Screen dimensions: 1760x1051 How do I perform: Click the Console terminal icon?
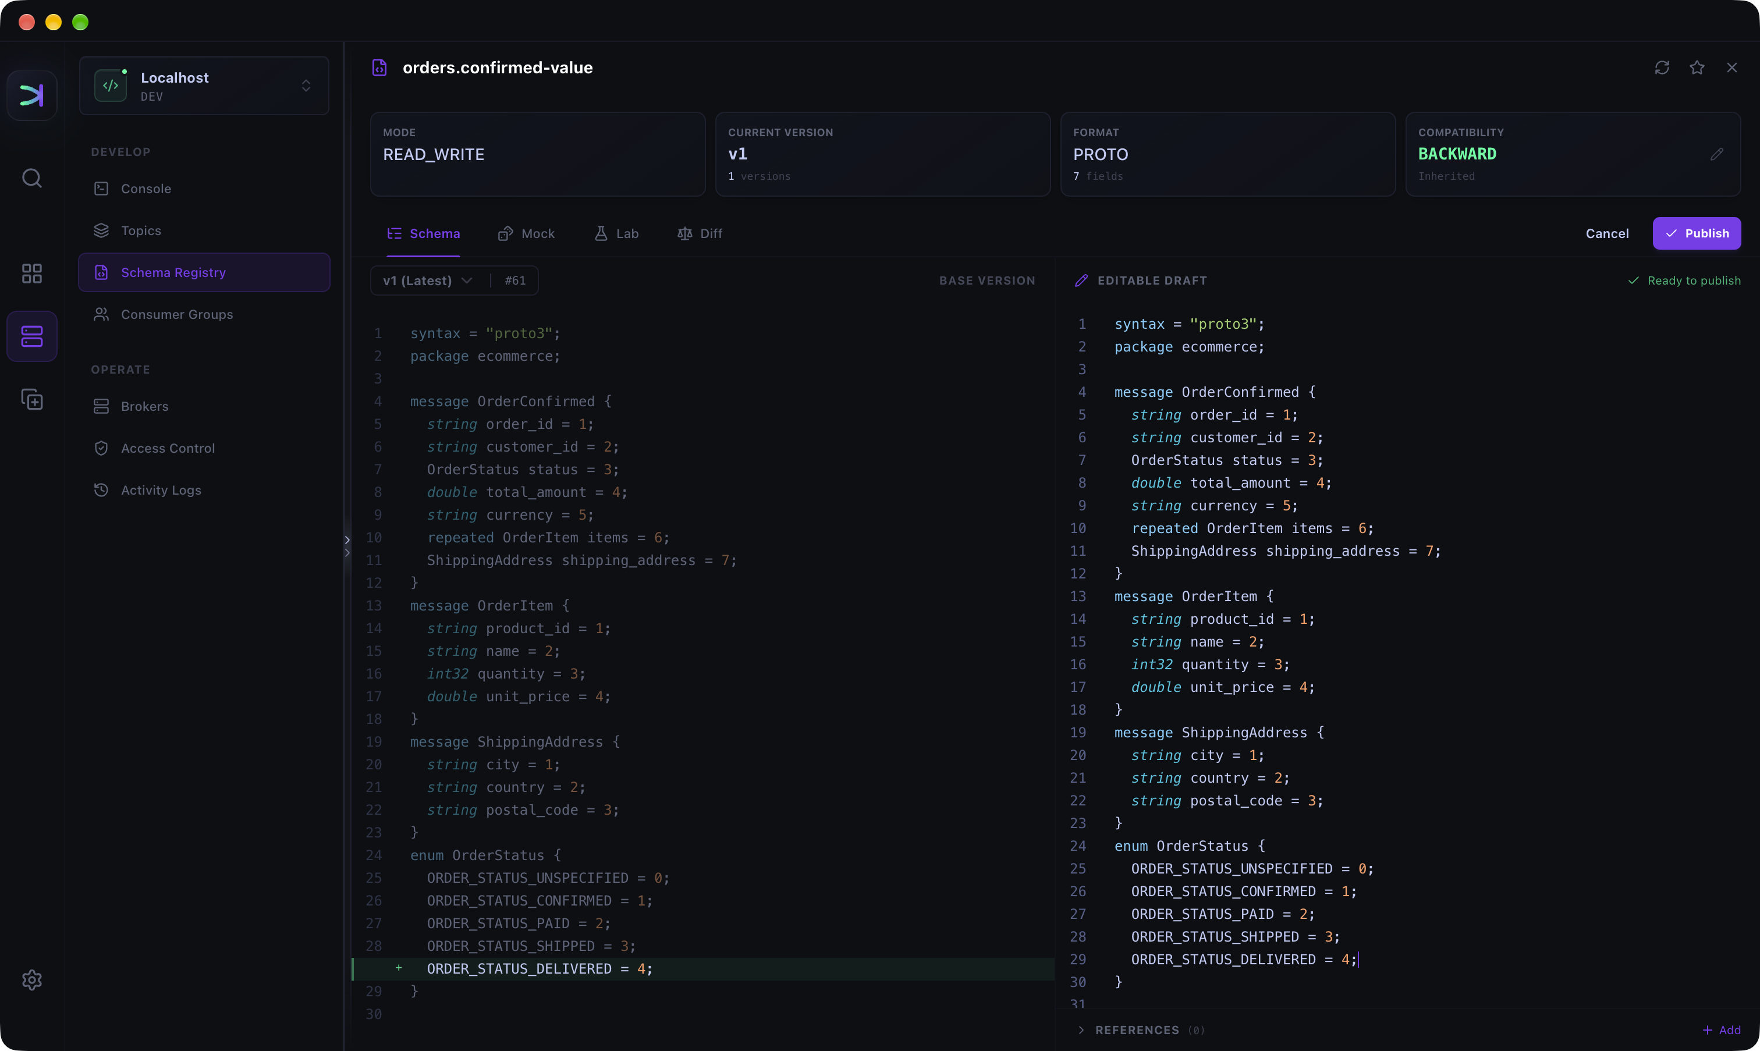[101, 189]
